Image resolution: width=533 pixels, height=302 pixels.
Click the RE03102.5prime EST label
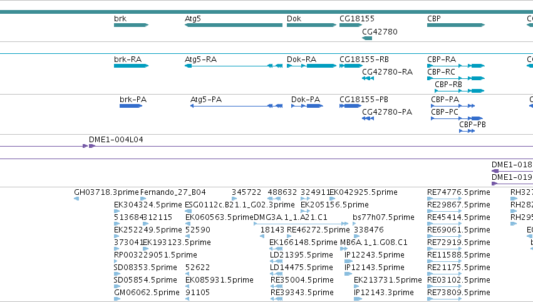click(x=458, y=280)
